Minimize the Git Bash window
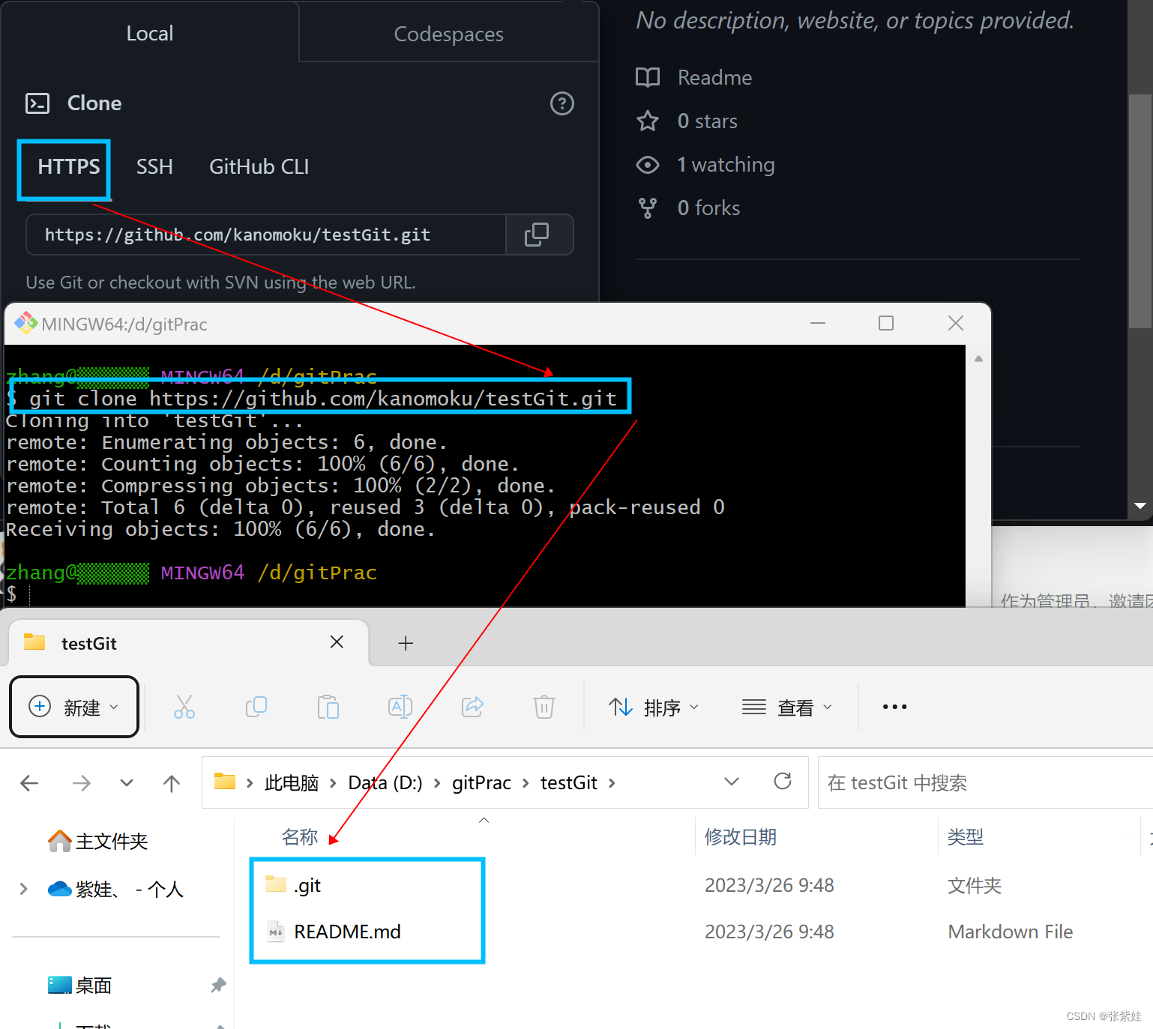 click(818, 323)
